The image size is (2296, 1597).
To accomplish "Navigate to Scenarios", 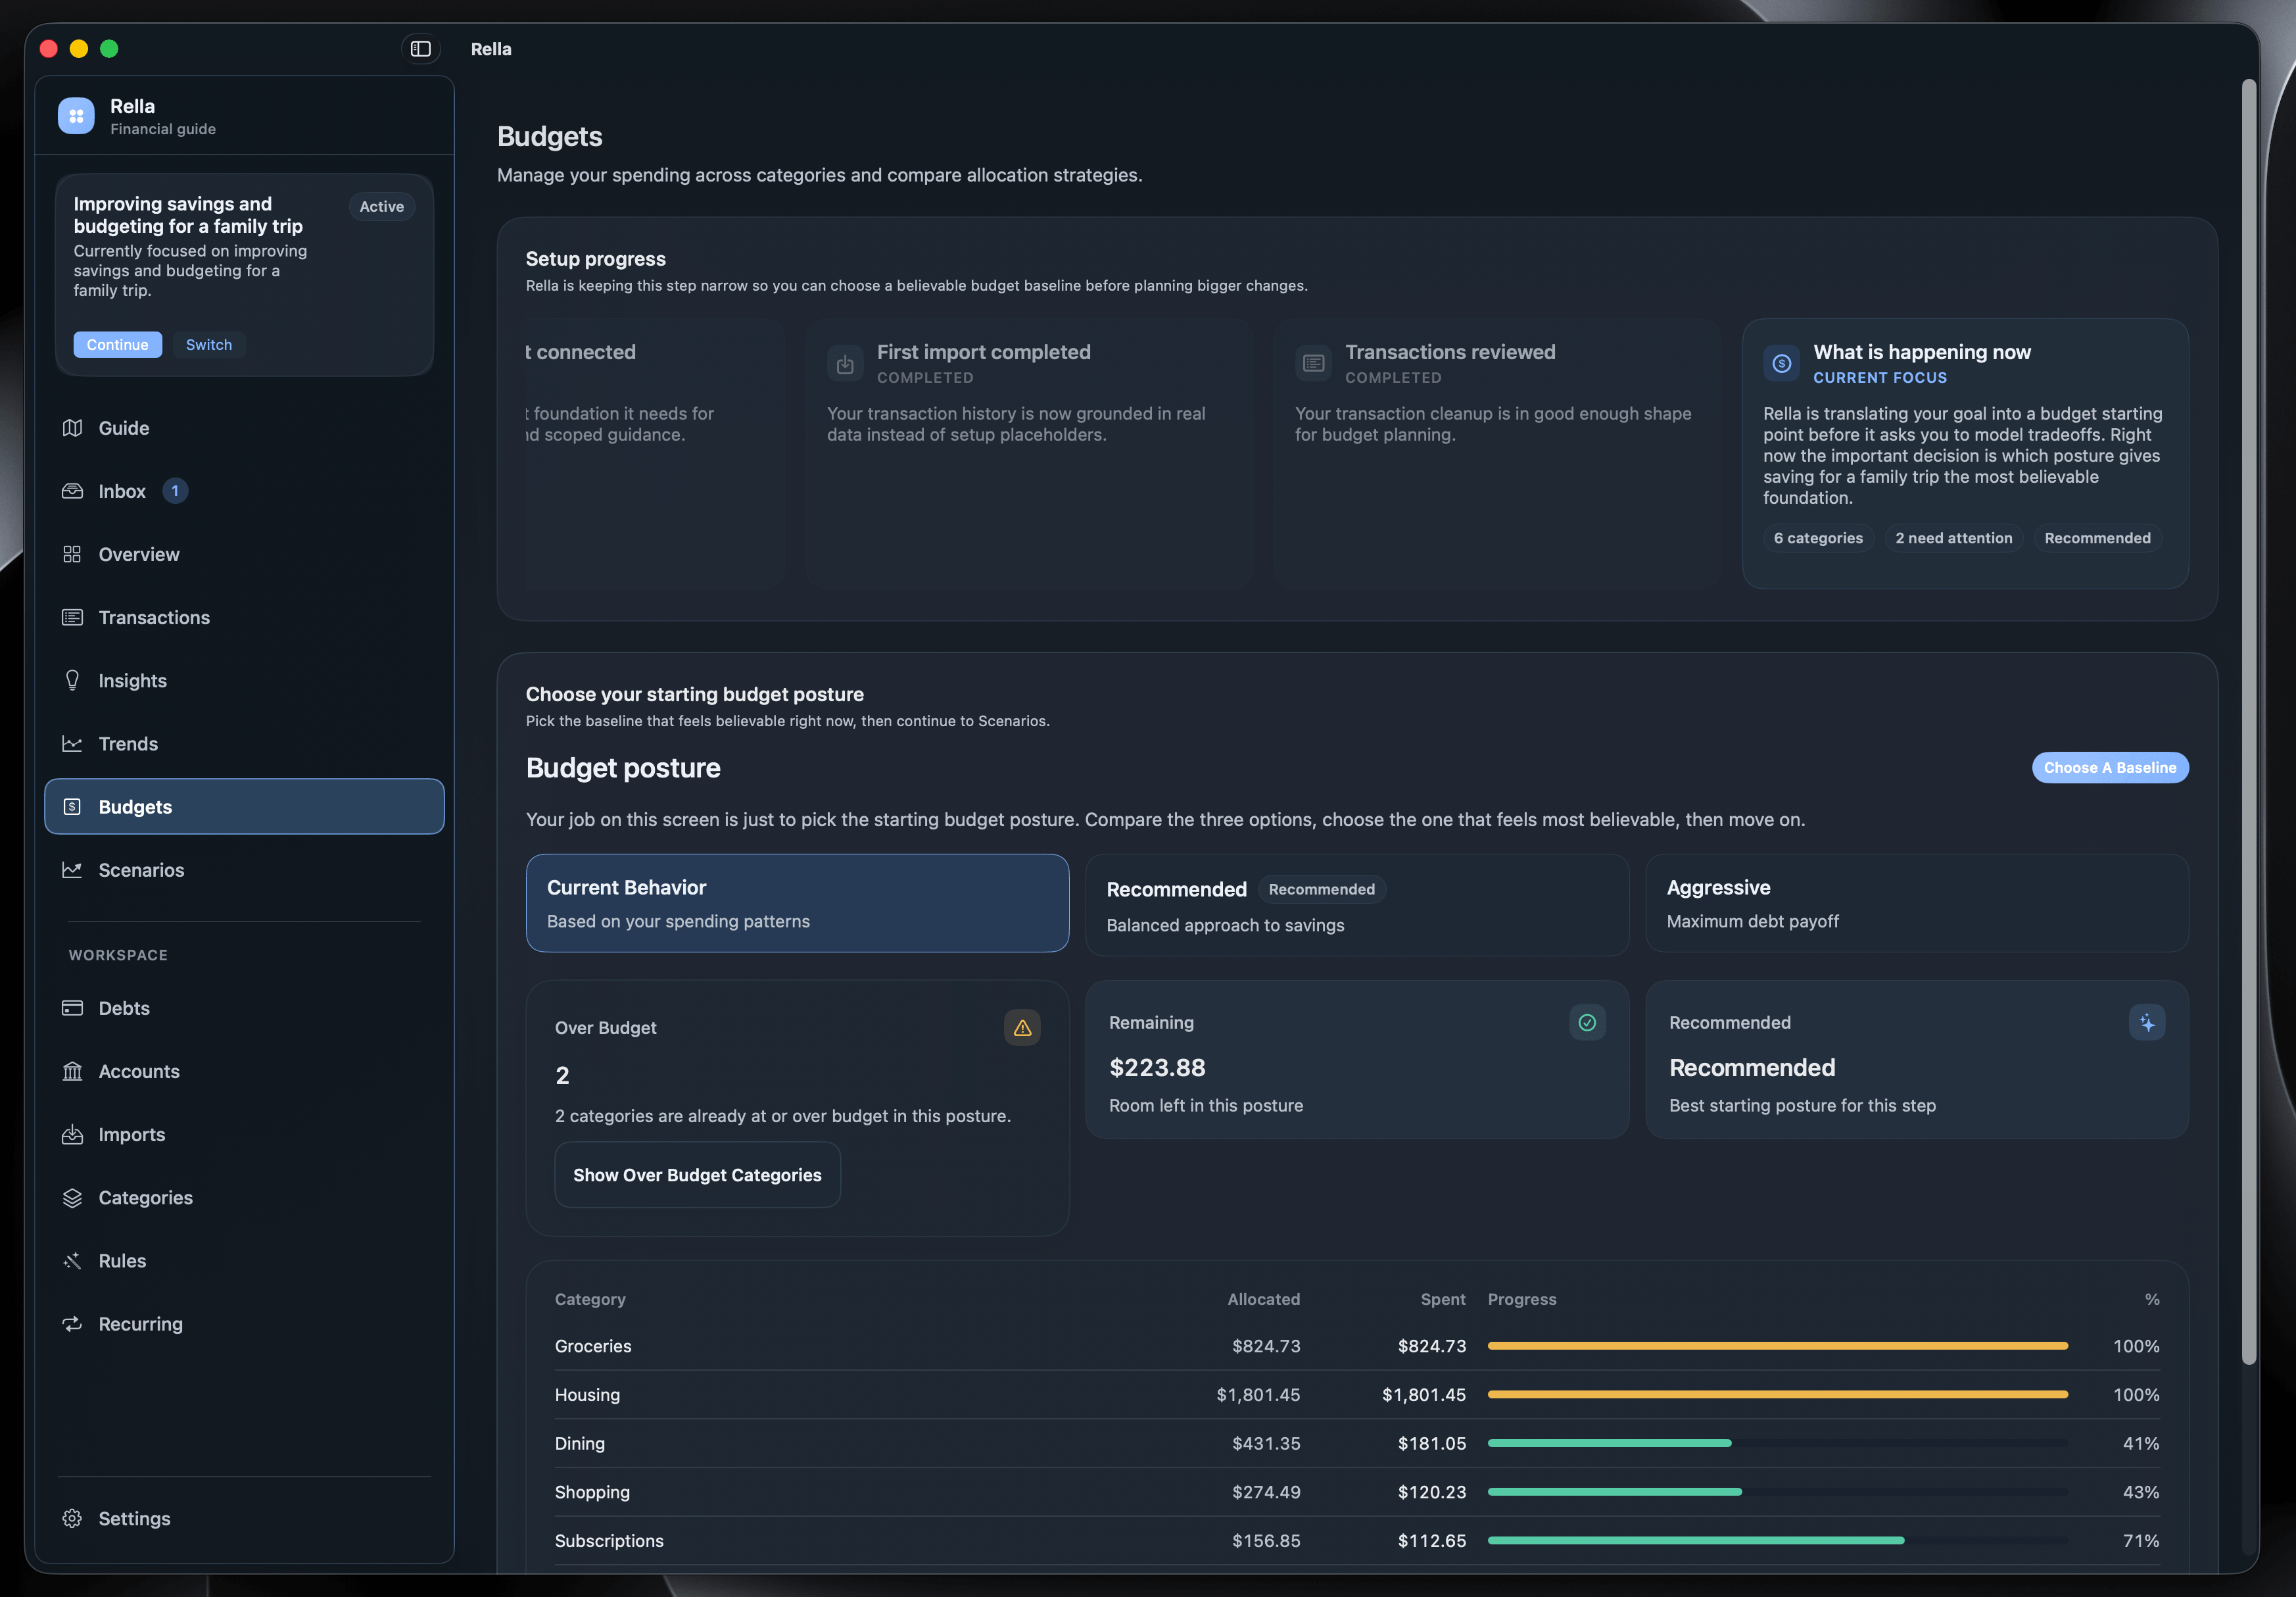I will click(x=244, y=870).
